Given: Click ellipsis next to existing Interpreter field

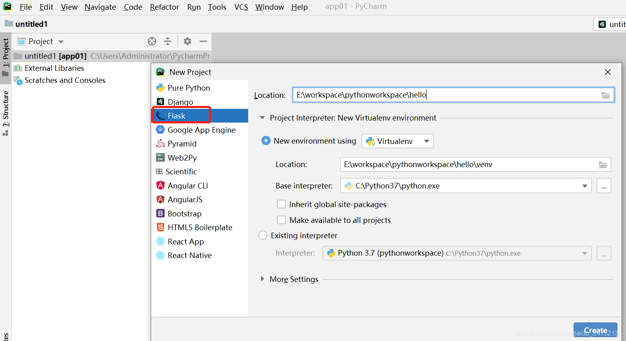Looking at the screenshot, I should pyautogui.click(x=604, y=253).
